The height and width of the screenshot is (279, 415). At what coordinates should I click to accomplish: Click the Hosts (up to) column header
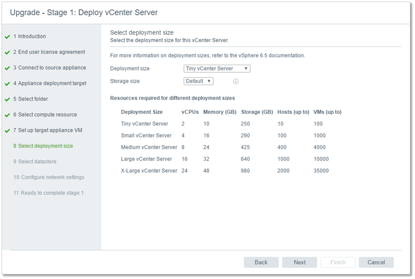click(293, 112)
